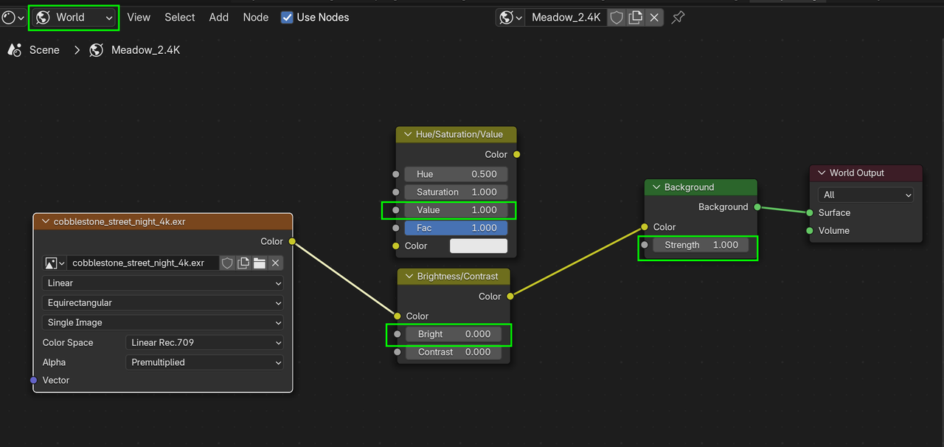Screen dimensions: 944x447
Task: Click the image name field cobblestone_street_night_4k.exr
Action: click(x=143, y=263)
